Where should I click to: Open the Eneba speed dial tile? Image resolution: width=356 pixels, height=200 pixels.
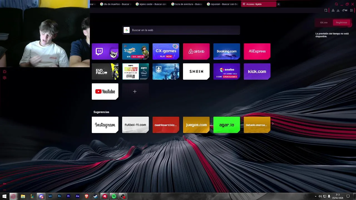click(227, 71)
